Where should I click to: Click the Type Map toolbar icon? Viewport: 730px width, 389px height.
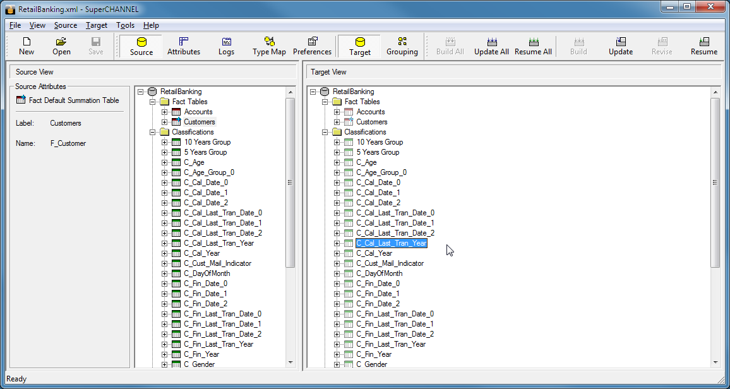(x=269, y=46)
